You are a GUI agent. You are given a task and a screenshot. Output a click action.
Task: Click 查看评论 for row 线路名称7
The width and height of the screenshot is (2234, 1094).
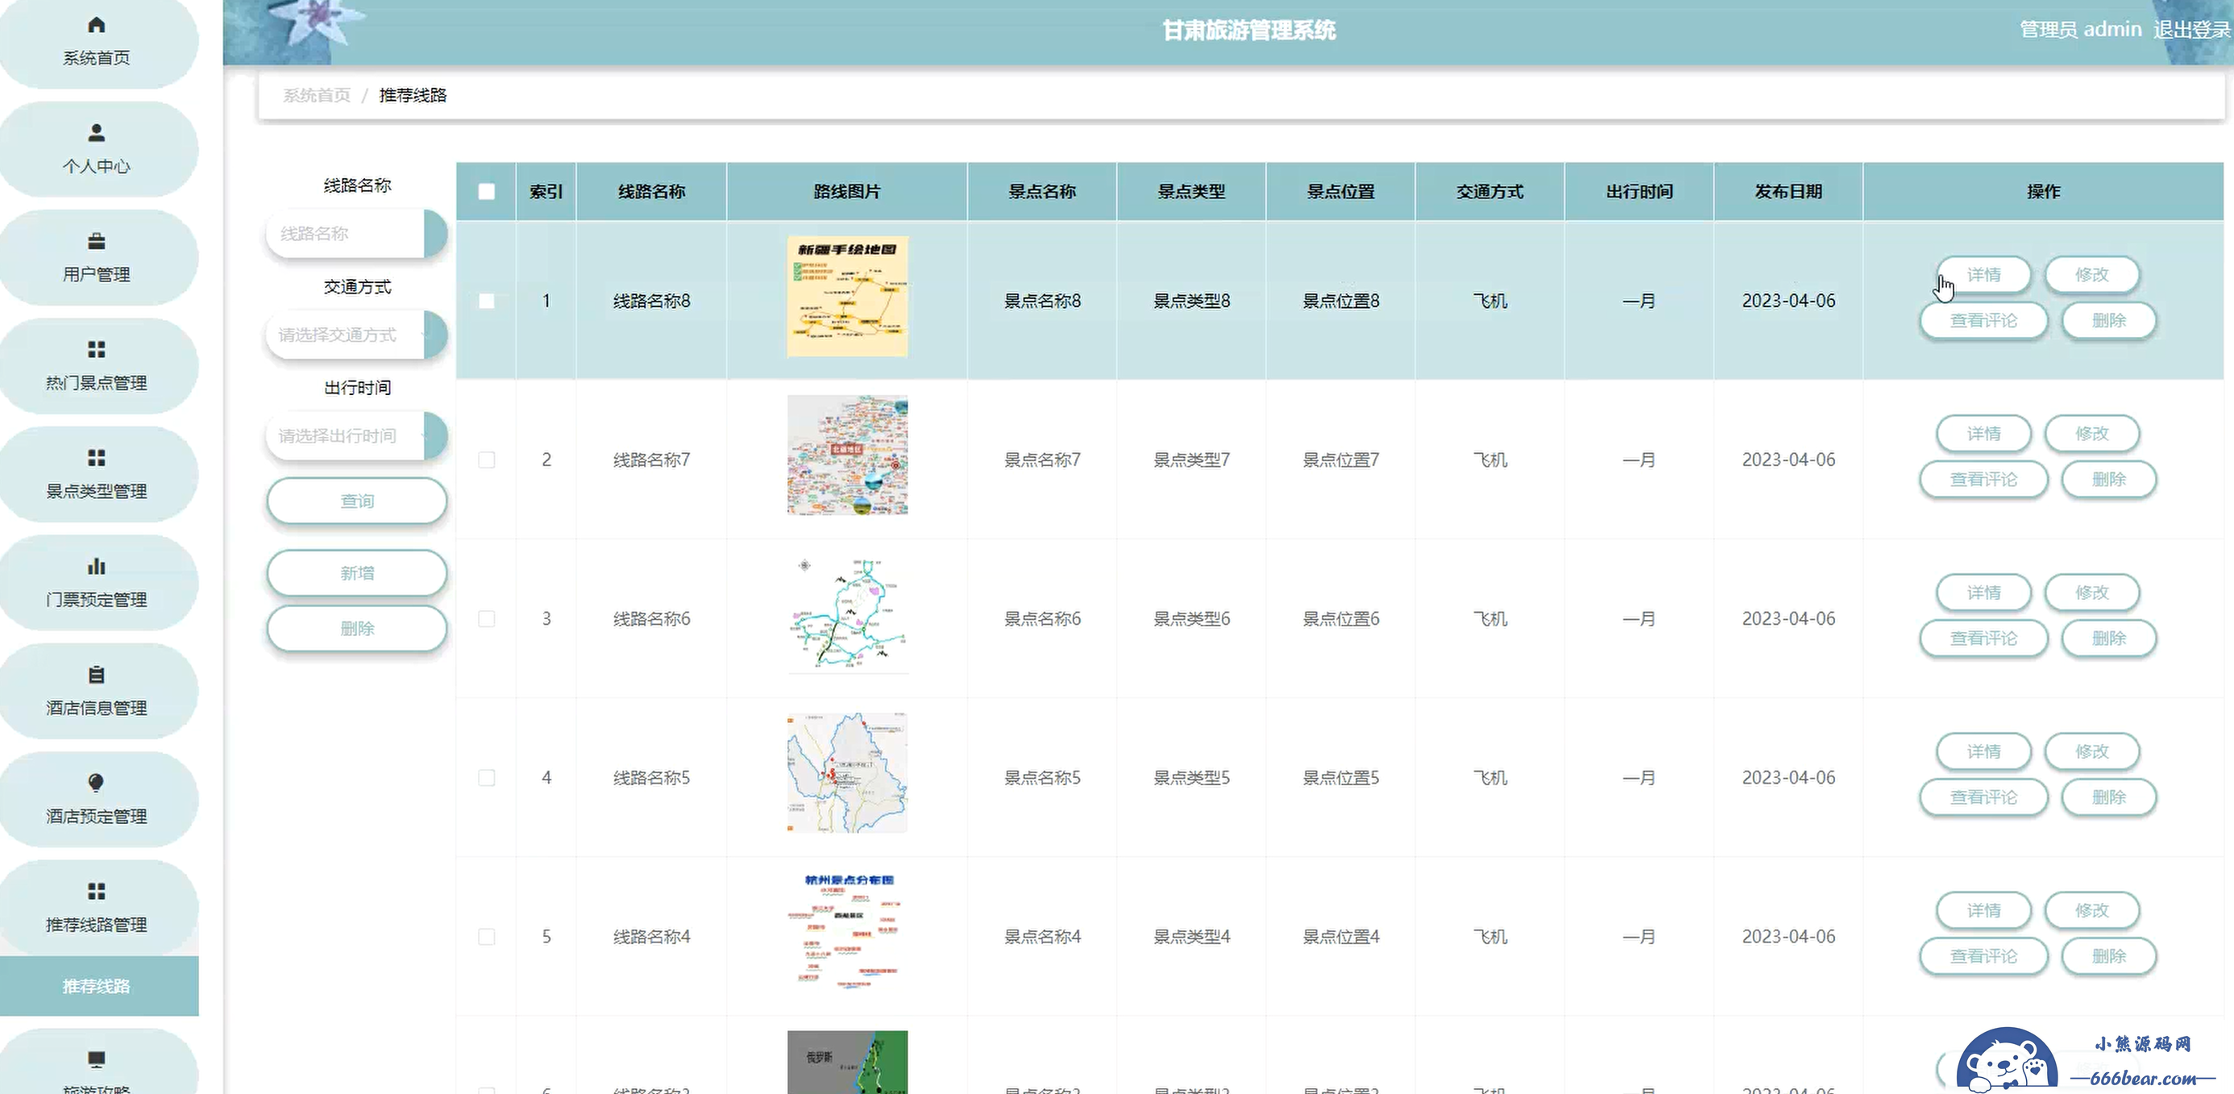click(x=1983, y=479)
